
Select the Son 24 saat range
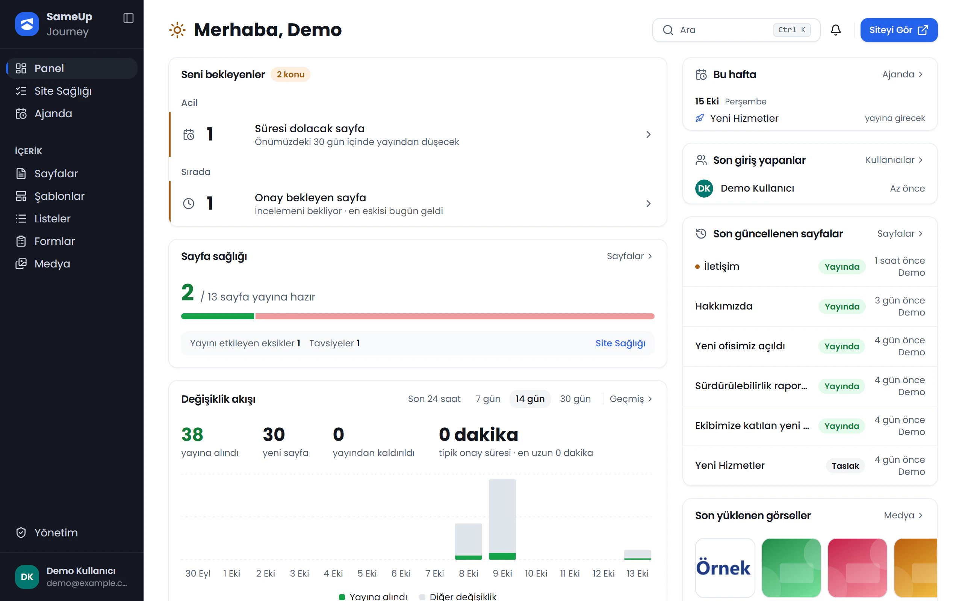434,399
